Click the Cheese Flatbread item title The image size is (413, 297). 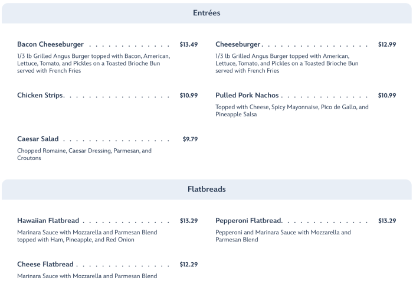click(x=45, y=264)
